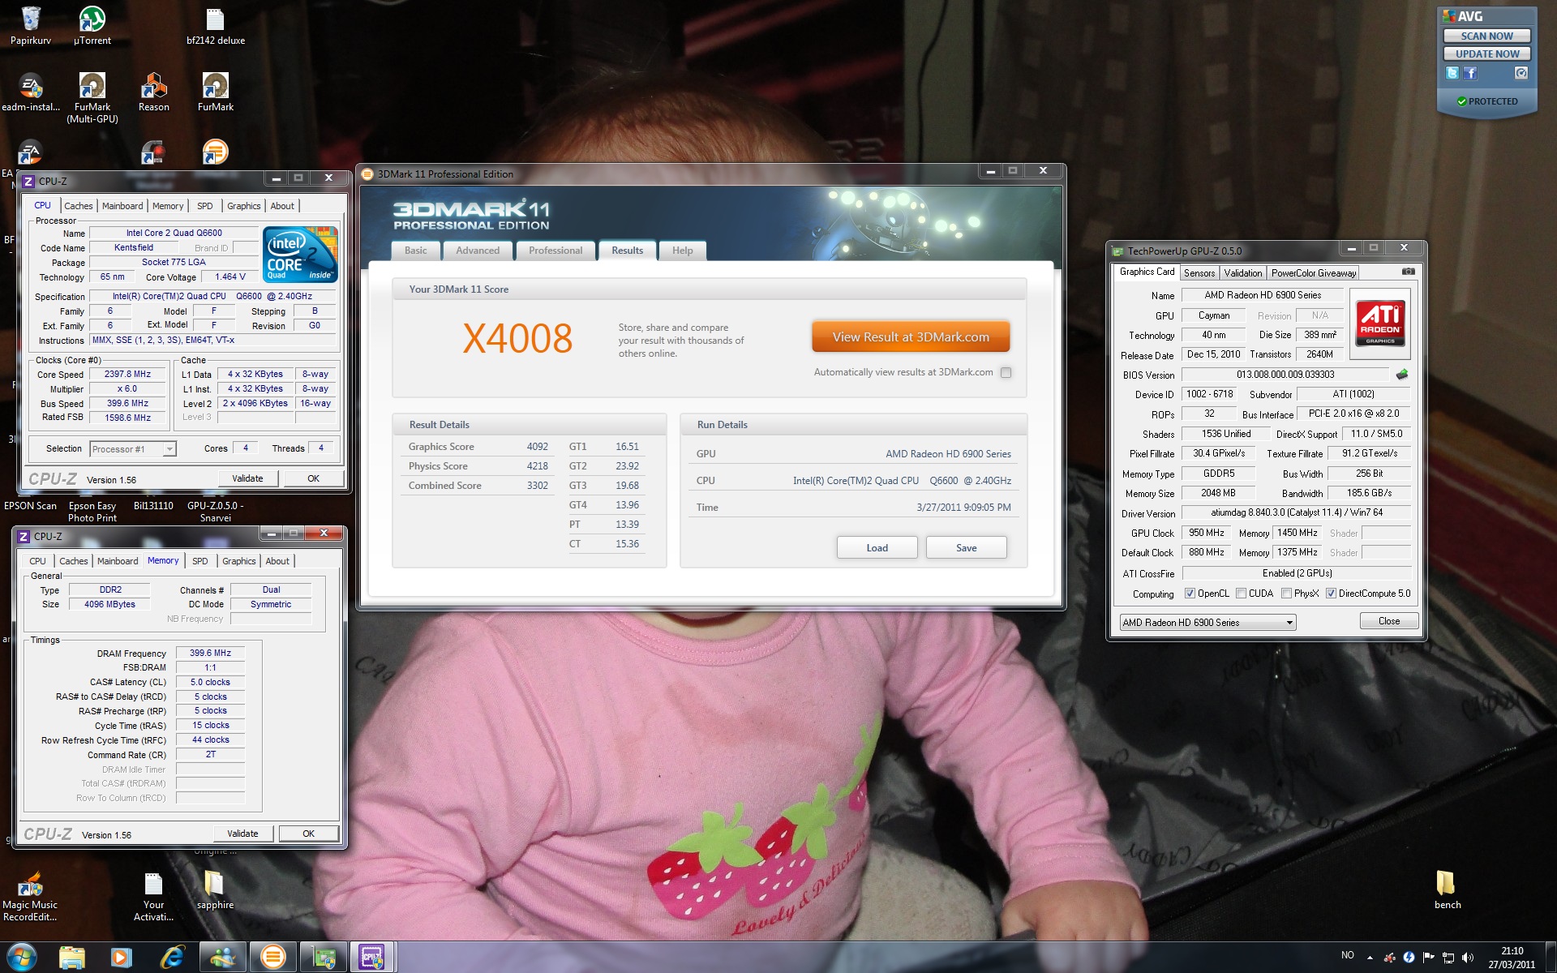
Task: Toggle the OpenCL checkbox in GPU-Z
Action: [1190, 594]
